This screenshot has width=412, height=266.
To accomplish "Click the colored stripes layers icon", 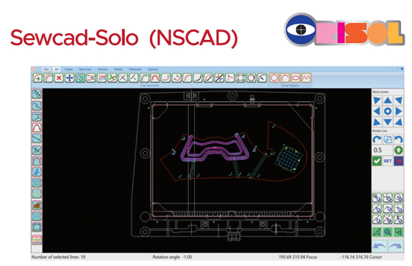I will (37, 240).
